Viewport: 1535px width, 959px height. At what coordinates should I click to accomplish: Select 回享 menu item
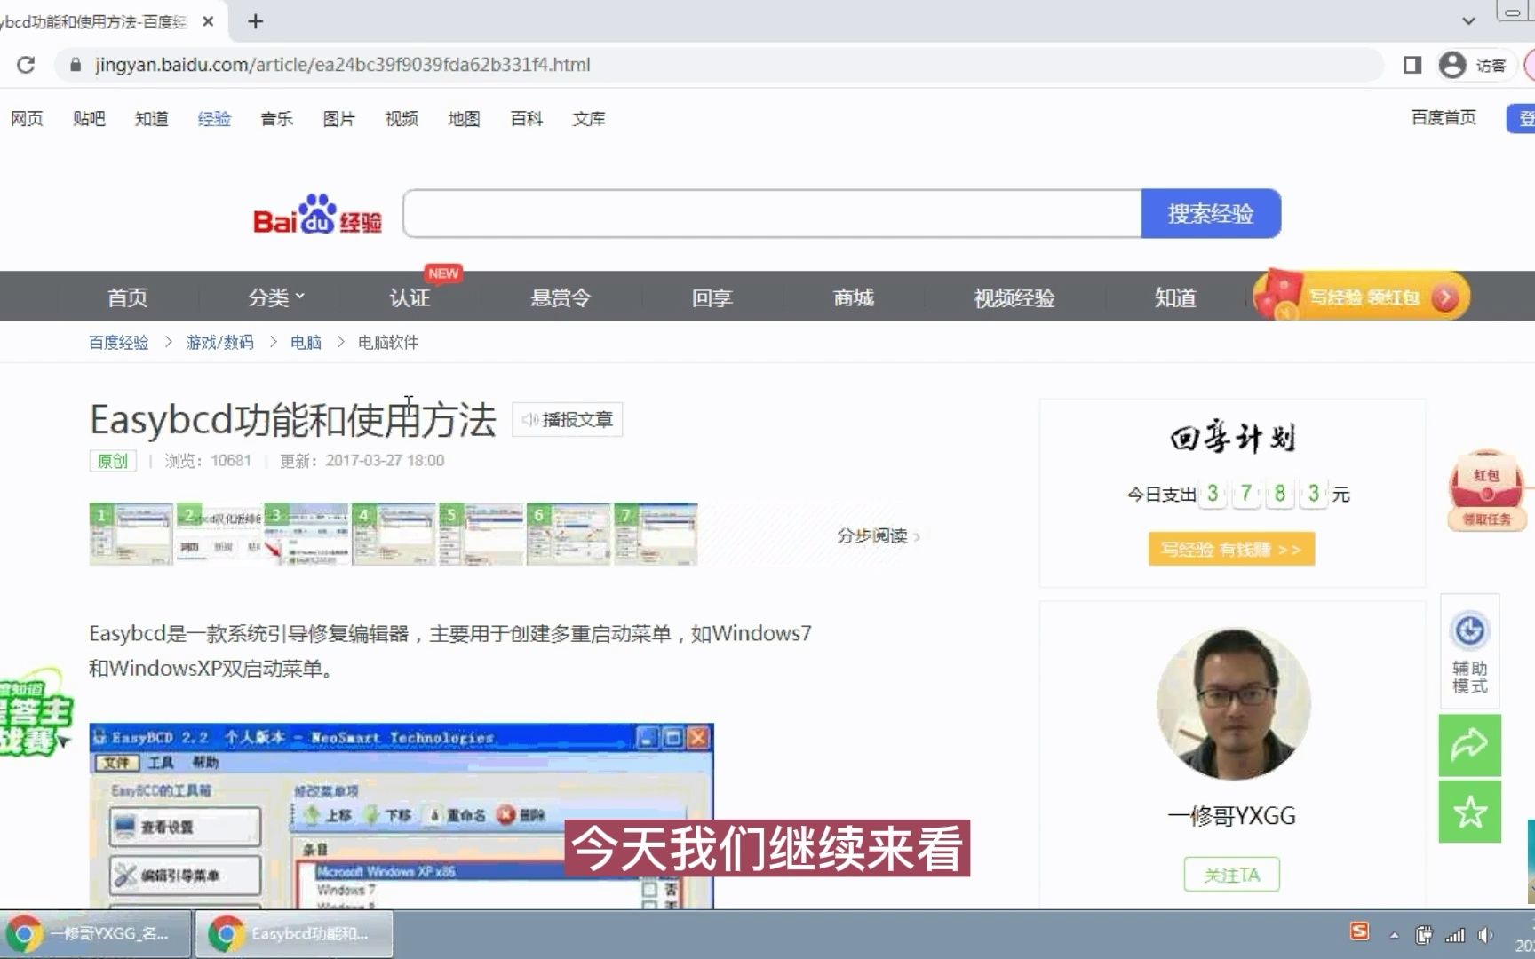712,297
